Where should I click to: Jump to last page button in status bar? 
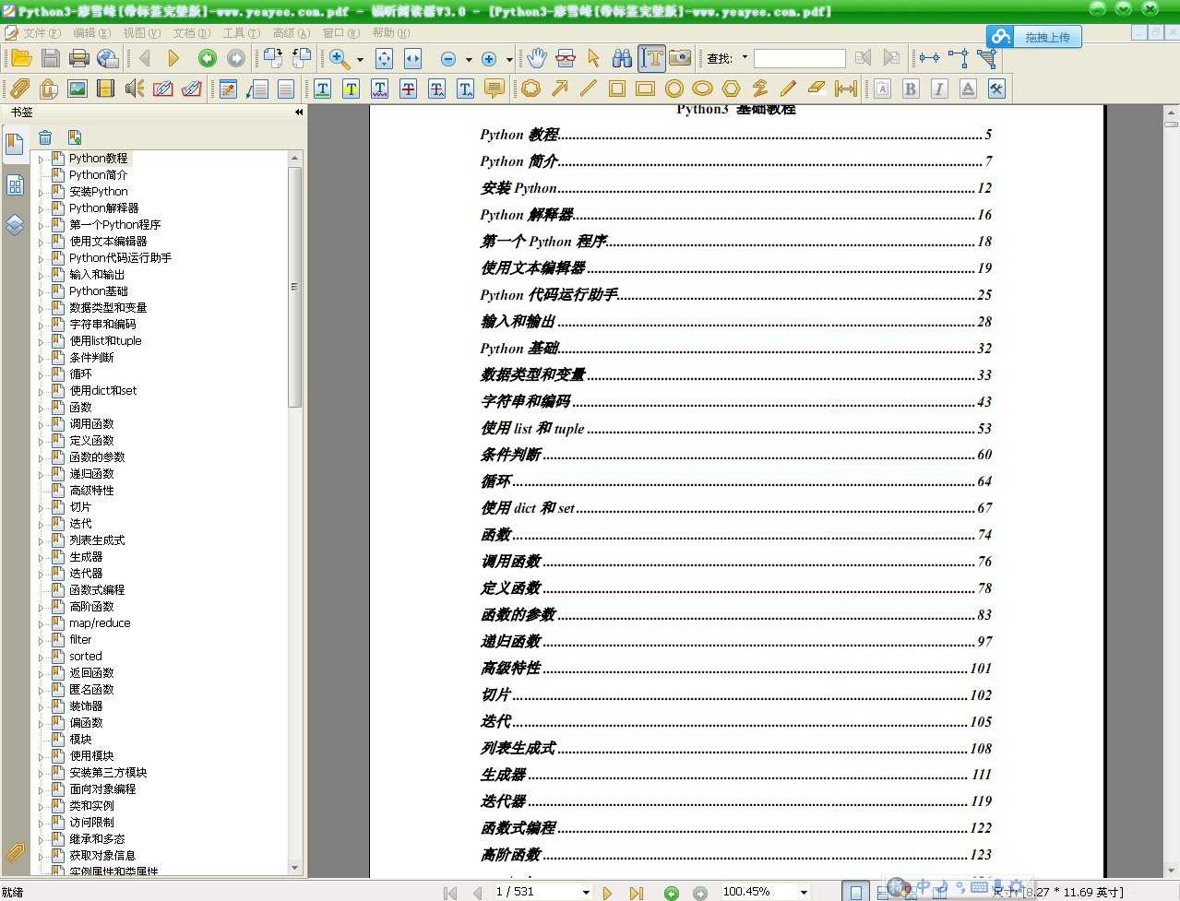point(636,892)
